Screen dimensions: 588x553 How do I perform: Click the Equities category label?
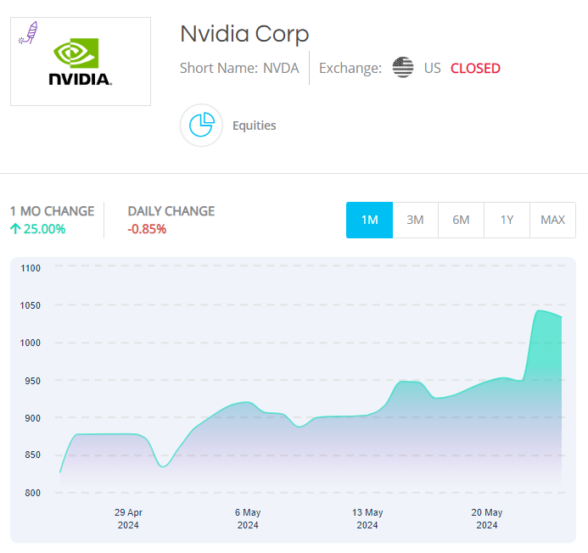pos(255,126)
